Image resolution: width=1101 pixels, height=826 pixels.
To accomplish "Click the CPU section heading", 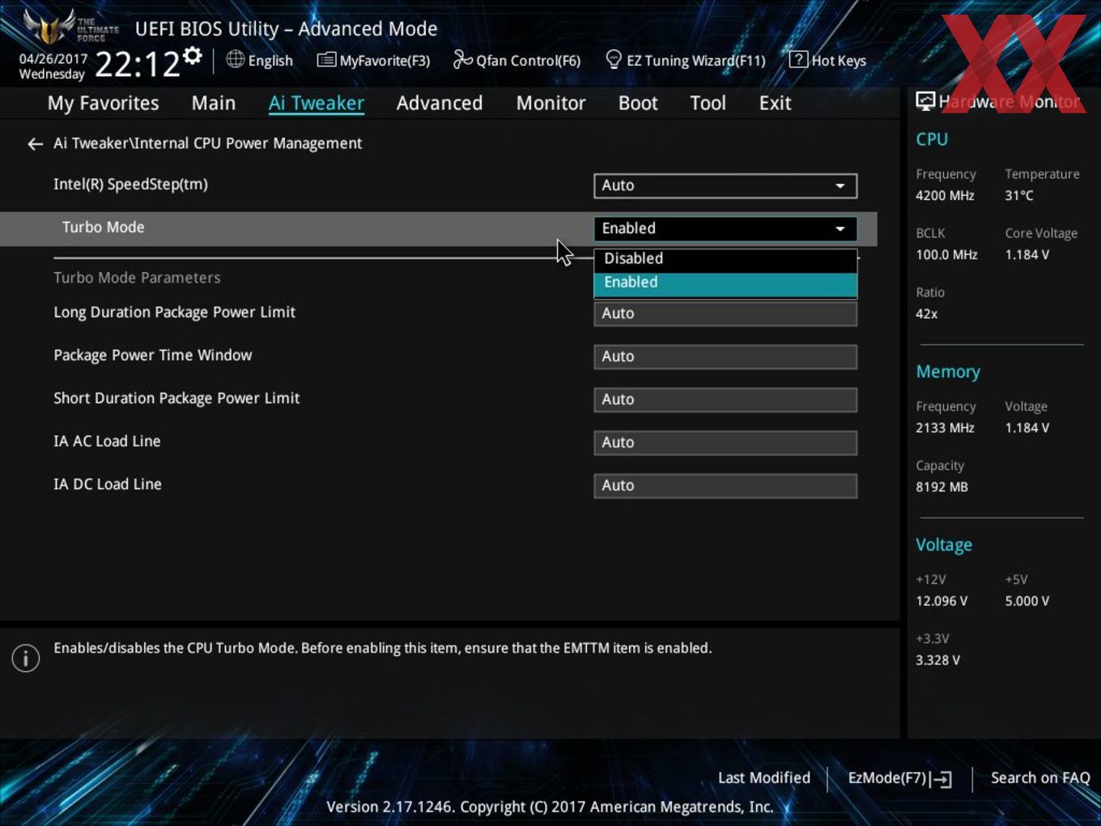I will [x=932, y=139].
